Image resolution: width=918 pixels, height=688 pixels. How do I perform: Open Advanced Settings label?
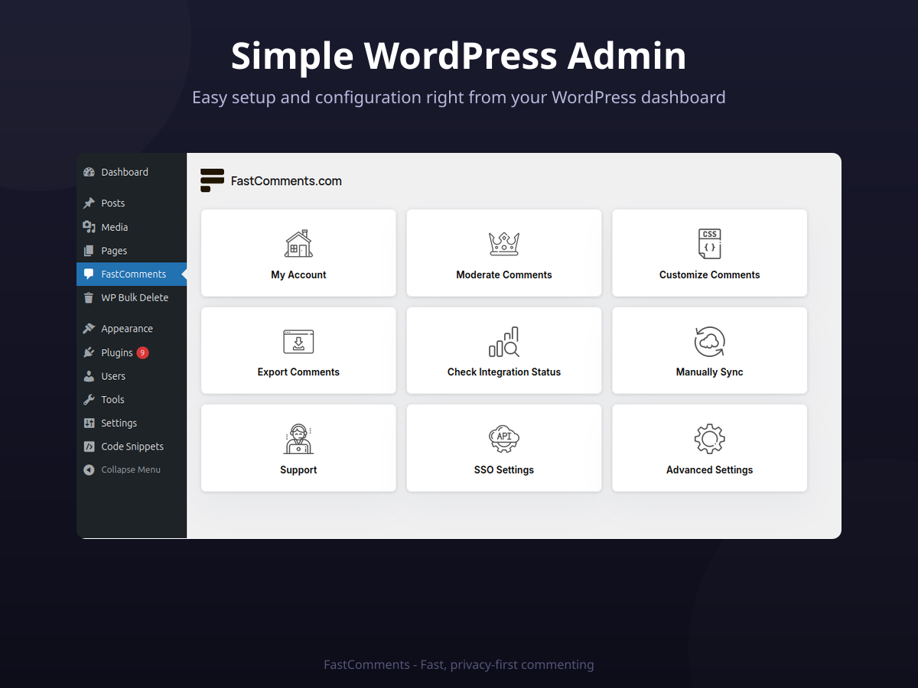[710, 470]
